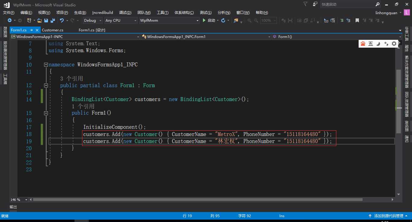
Task: Toggle IME half/full width moon icon
Action: tap(378, 44)
